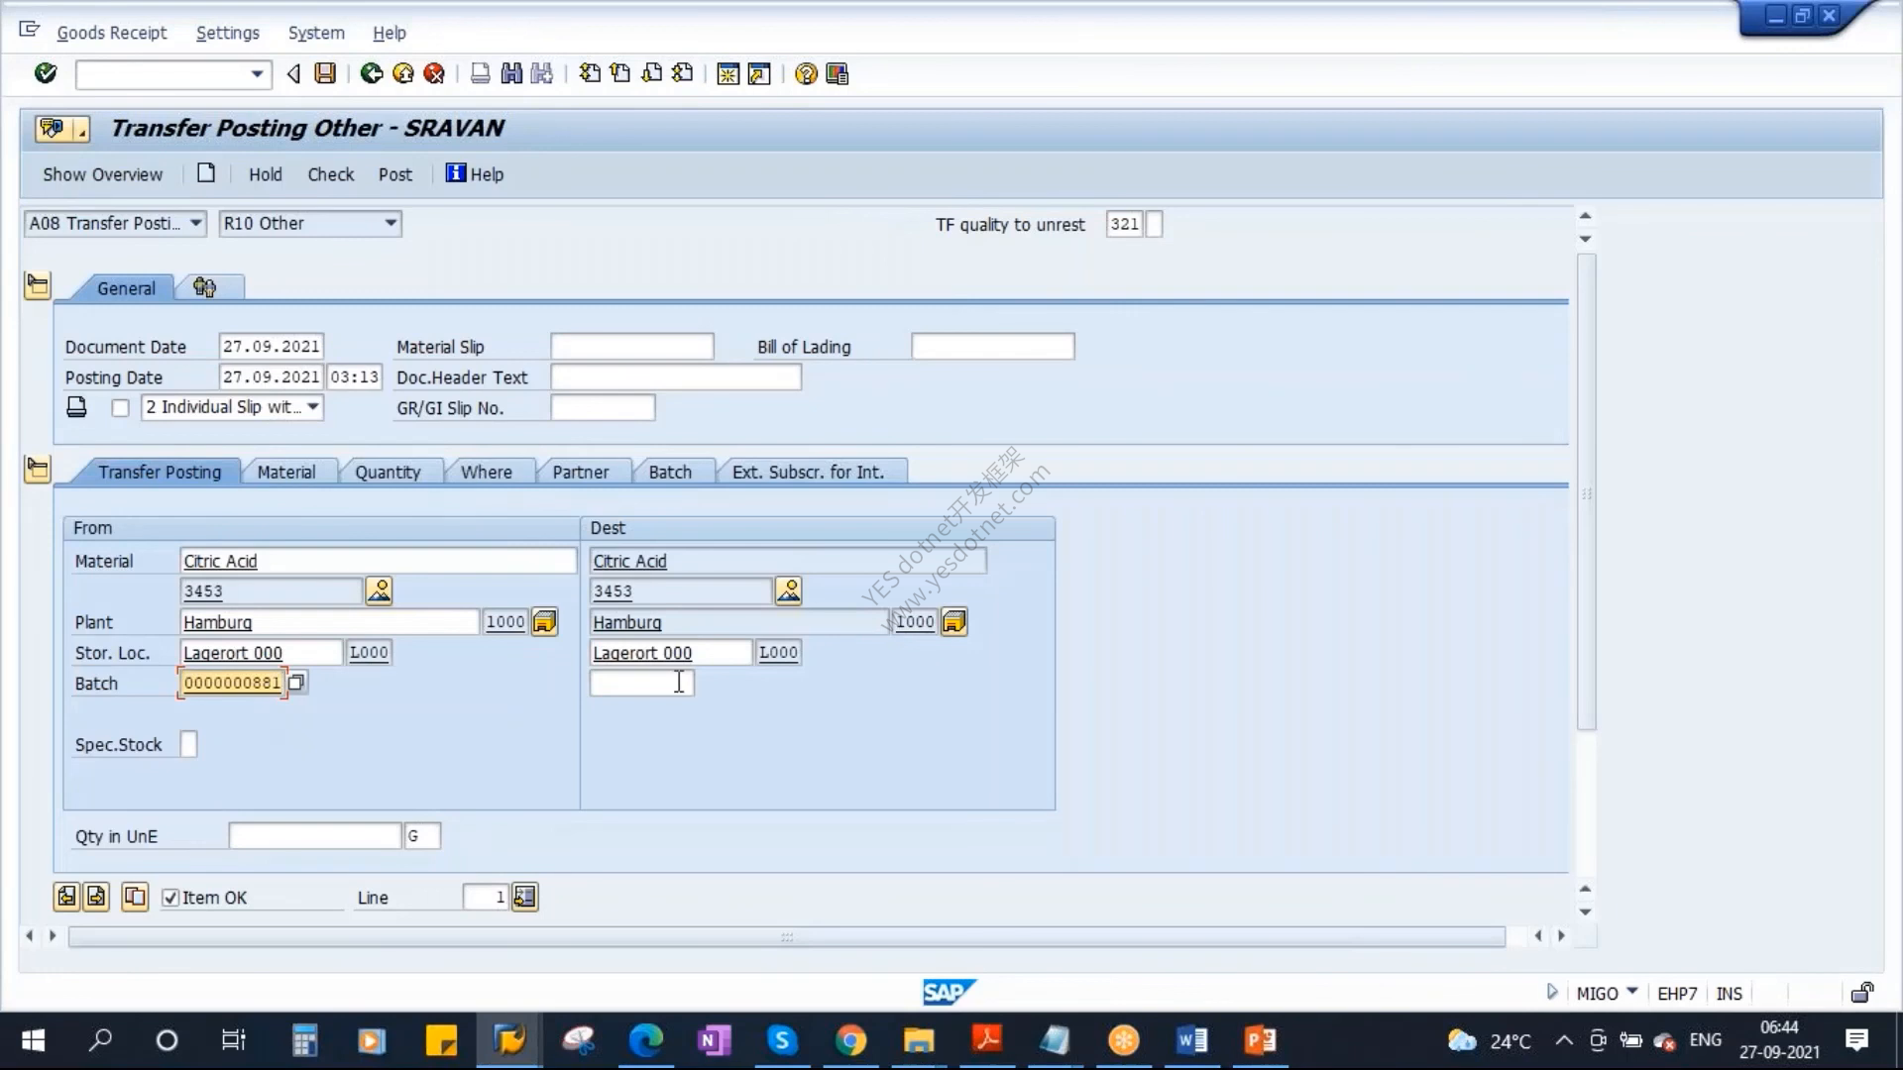Click the green Back arrow icon

(372, 73)
